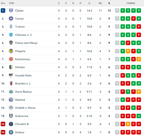
Task: Click Čáslav's upcoming match question mark badge
Action: coord(117,11)
